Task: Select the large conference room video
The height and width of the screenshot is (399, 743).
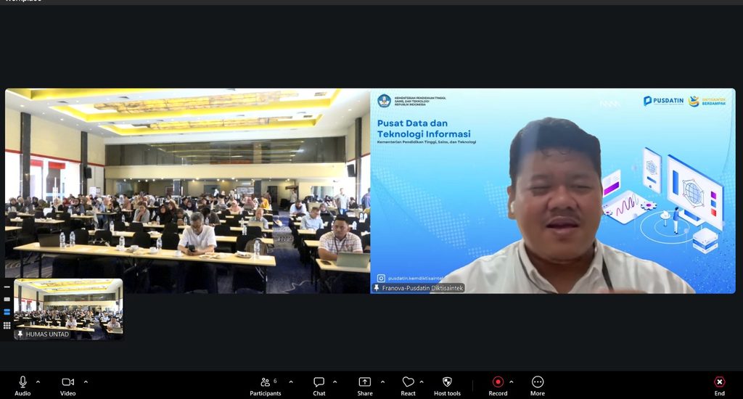Action: pyautogui.click(x=188, y=191)
